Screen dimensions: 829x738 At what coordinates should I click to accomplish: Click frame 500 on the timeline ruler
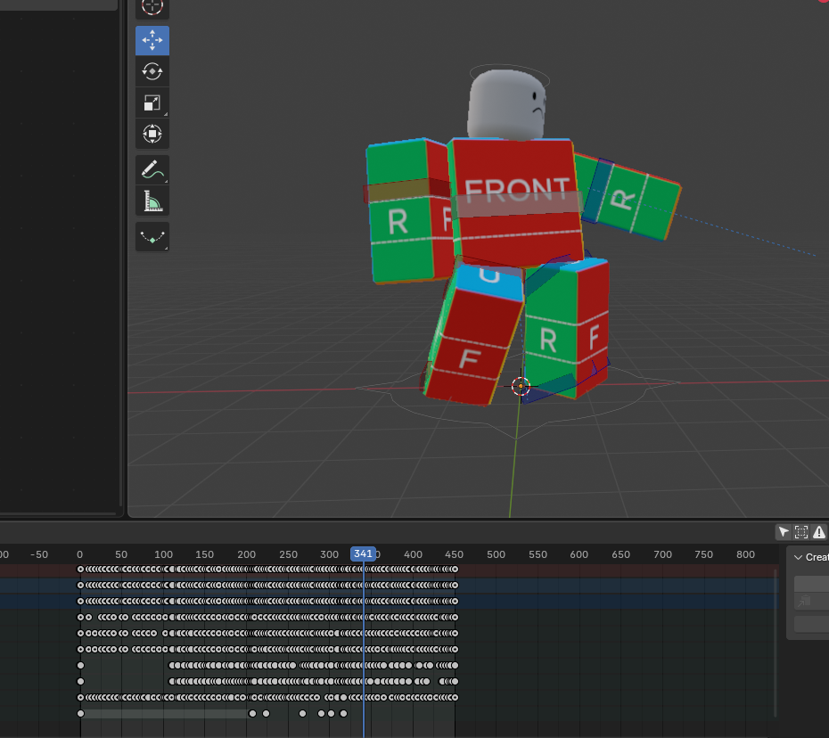click(x=496, y=554)
